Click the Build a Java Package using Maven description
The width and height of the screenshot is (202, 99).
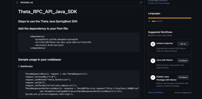tap(172, 84)
